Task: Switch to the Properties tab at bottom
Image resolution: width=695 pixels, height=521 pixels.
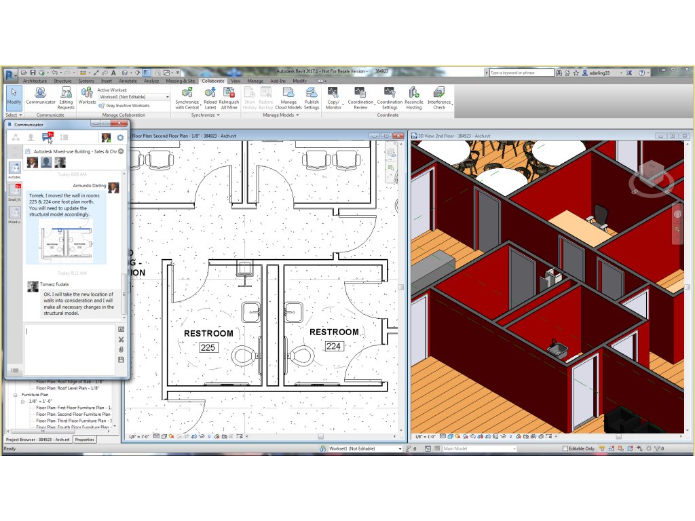Action: 85,440
